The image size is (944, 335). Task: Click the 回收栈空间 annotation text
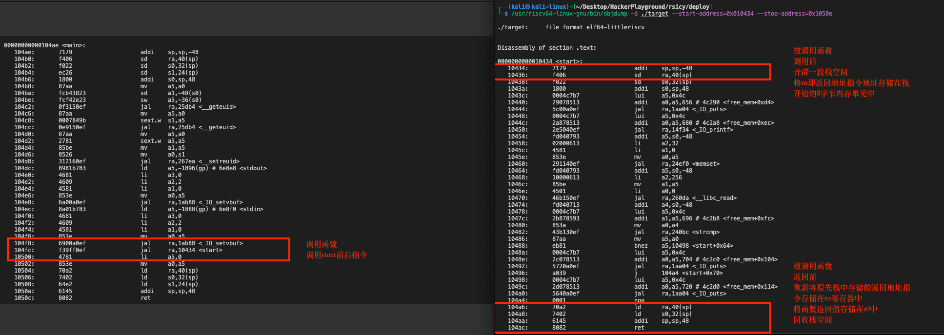click(812, 320)
